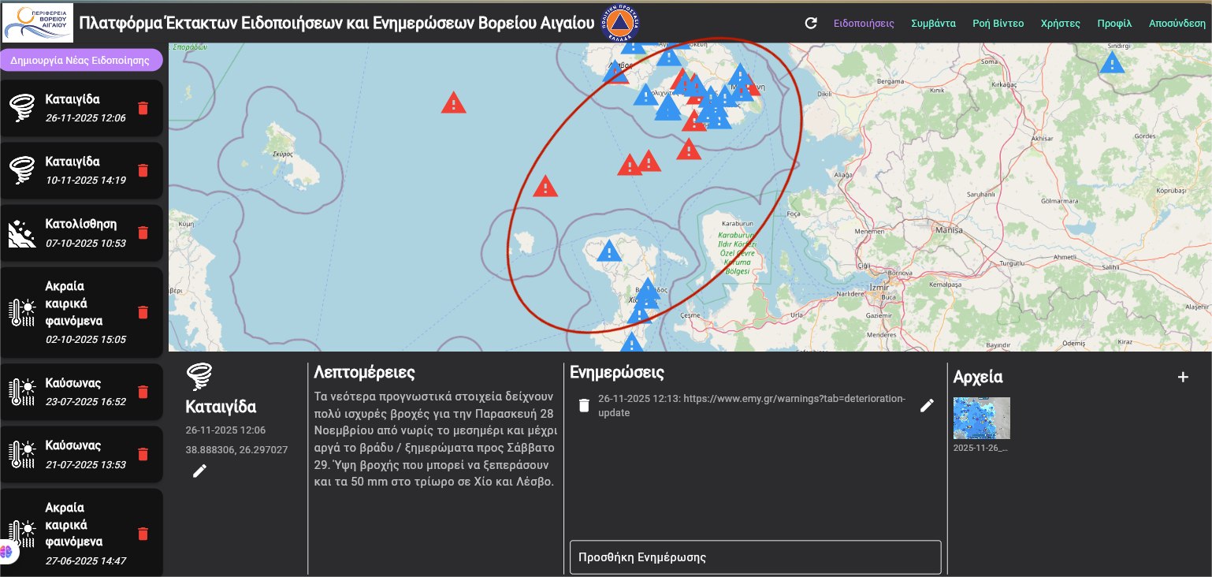Click the Περιφέρεια Βορείου Αιγαίου logo
This screenshot has height=577, width=1212.
(x=39, y=22)
